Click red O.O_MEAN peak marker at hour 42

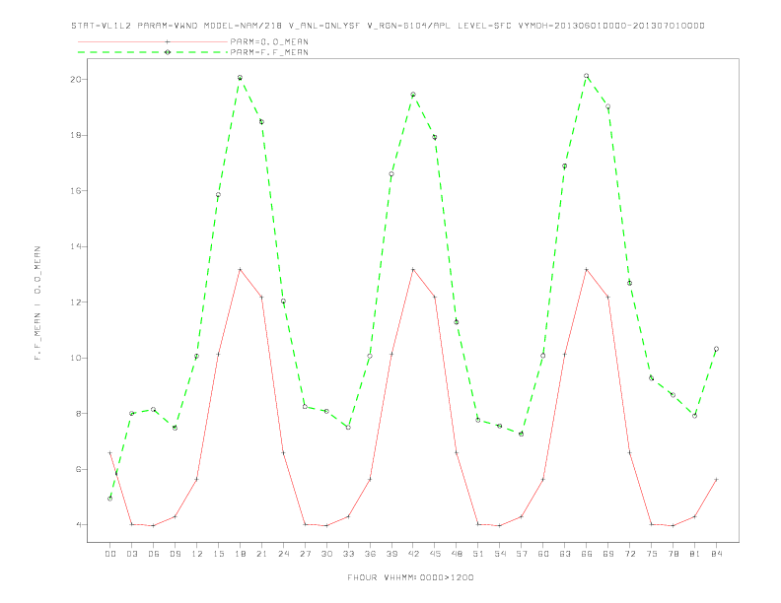[413, 270]
